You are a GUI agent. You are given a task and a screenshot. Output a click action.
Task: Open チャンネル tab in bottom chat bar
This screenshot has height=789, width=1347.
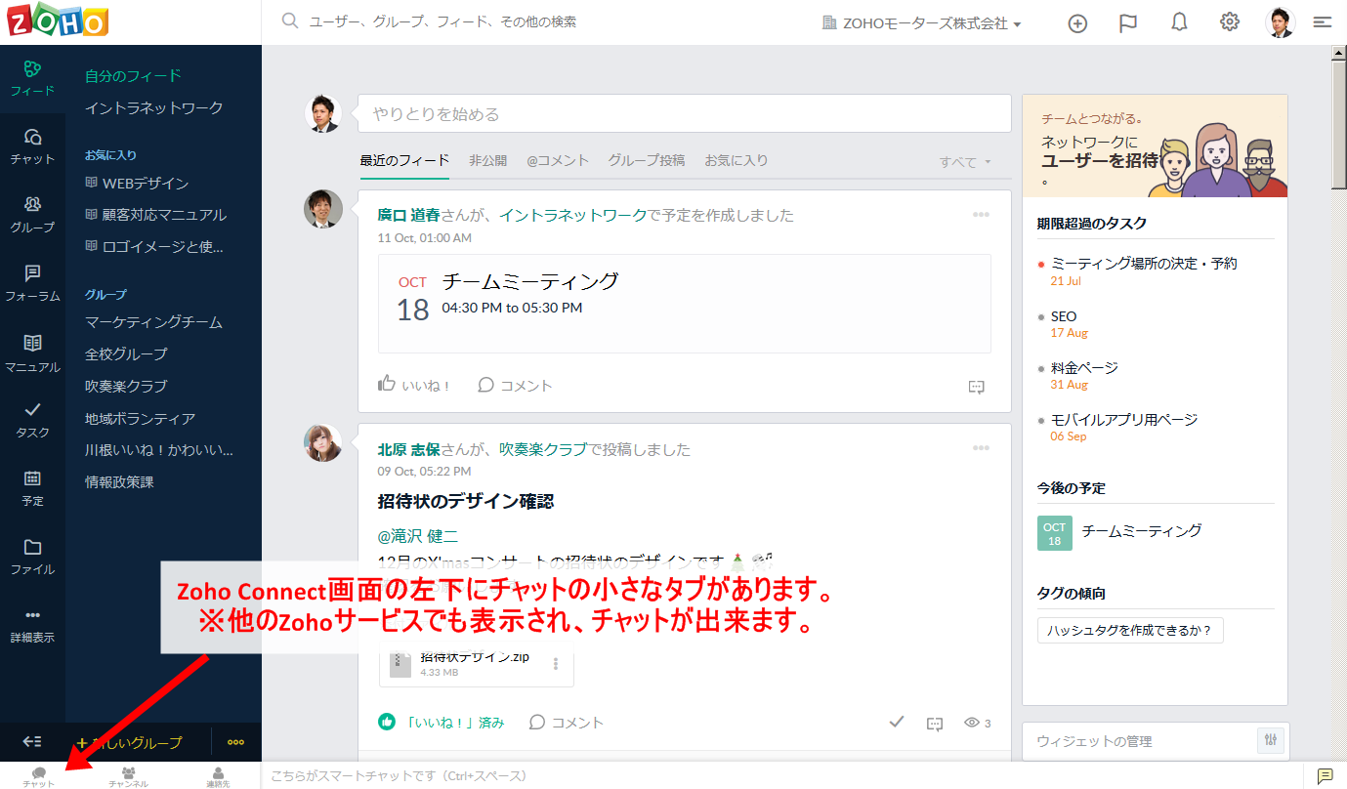(x=128, y=776)
